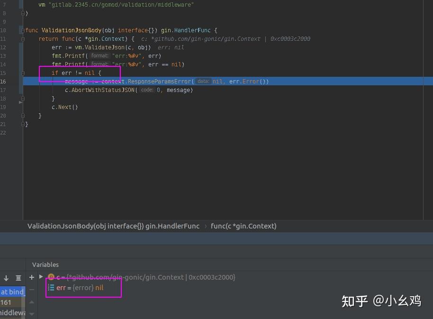The width and height of the screenshot is (433, 319).
Task: Click the c variable's object icon in Variables pane
Action: pyautogui.click(x=51, y=277)
